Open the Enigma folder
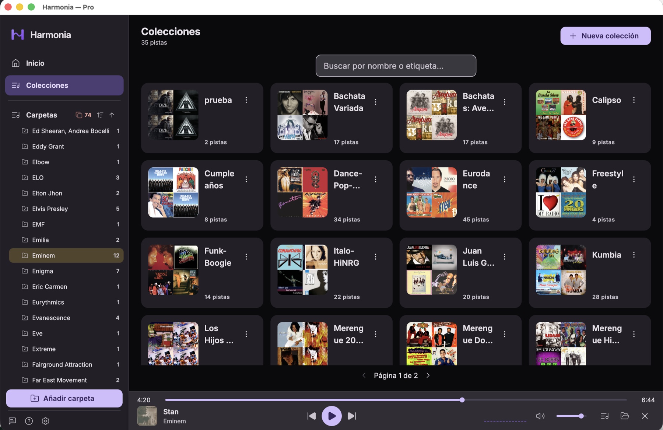The image size is (663, 430). click(x=66, y=271)
